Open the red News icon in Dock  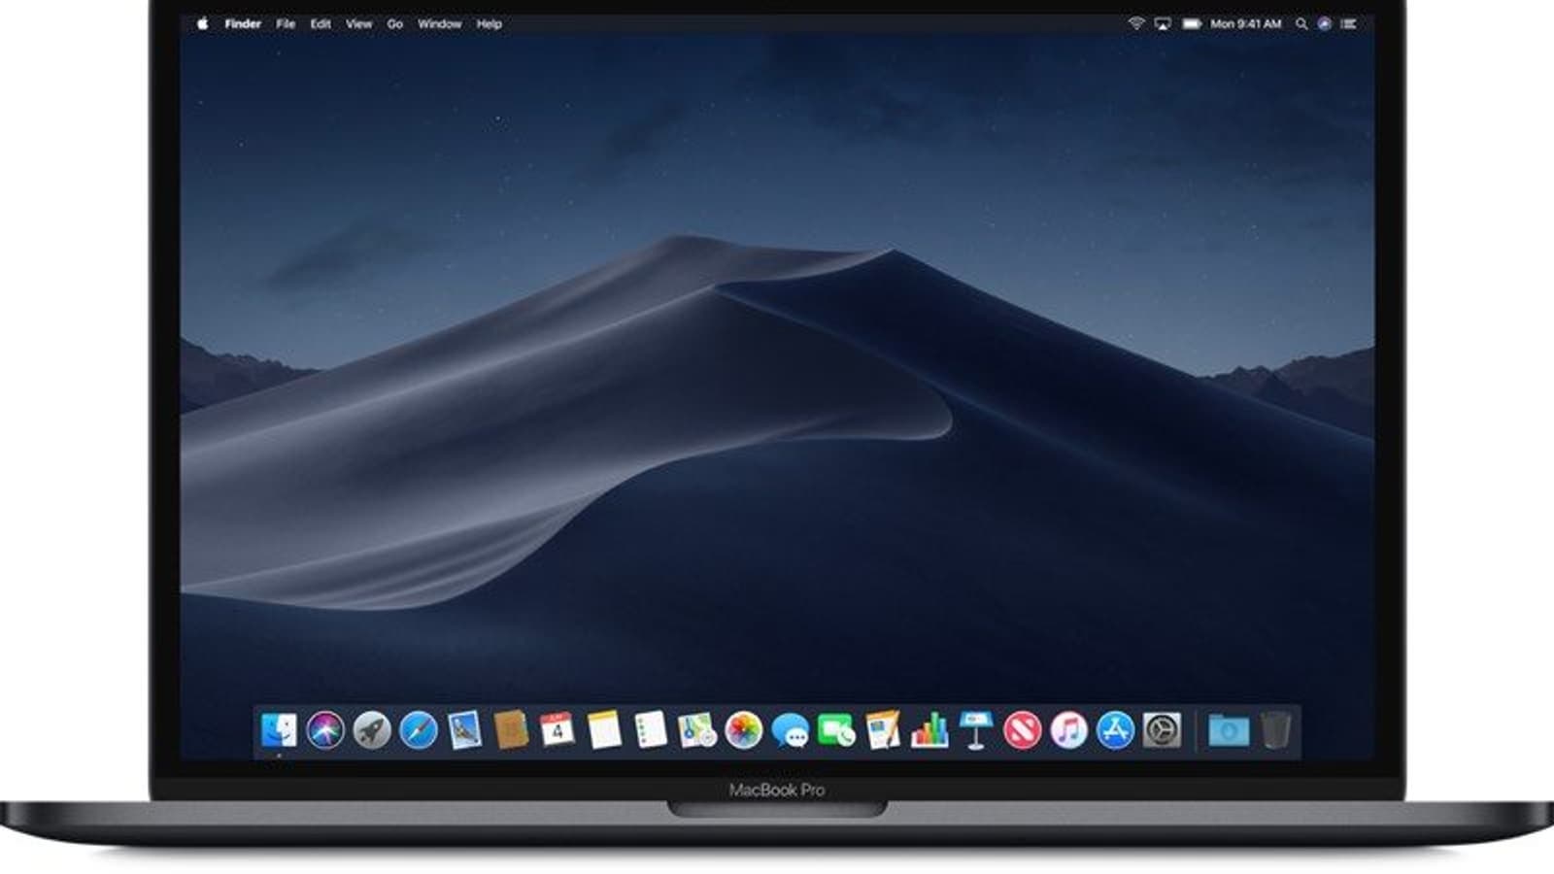click(x=1023, y=730)
